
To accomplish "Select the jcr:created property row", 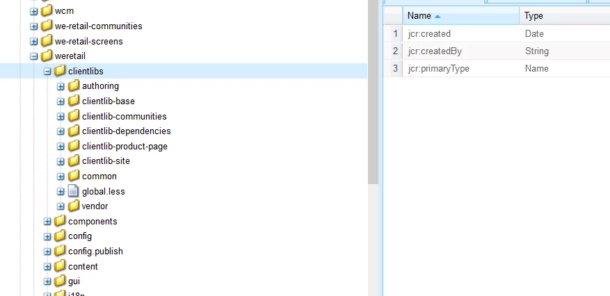I will tap(497, 34).
